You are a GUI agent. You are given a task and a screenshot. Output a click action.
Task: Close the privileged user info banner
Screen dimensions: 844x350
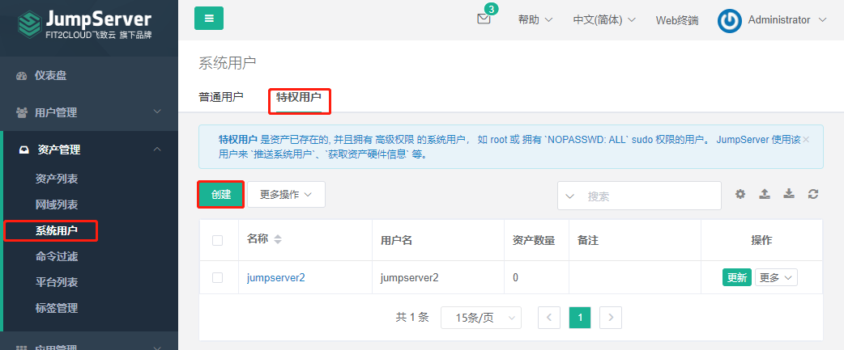(806, 140)
